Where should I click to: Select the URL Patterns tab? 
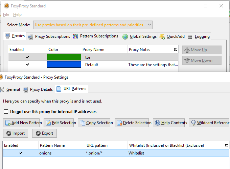click(x=71, y=89)
